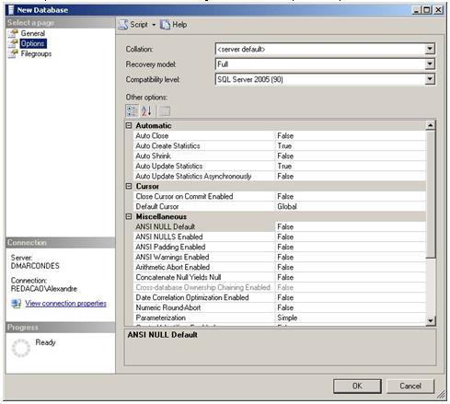Click the Help toolbar button
This screenshot has height=404, width=450.
coord(174,25)
